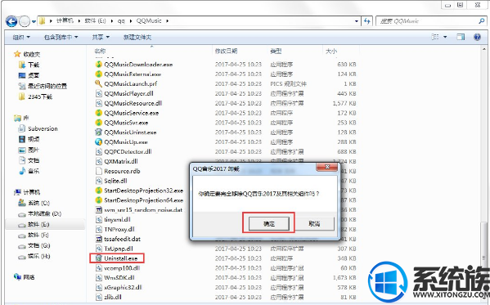Select QQMusicService.exe file icon
Image resolution: width=490 pixels, height=305 pixels.
point(99,113)
